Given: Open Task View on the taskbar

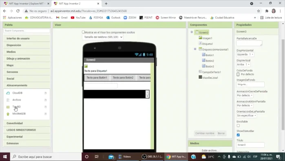Looking at the screenshot, I should coord(97,157).
